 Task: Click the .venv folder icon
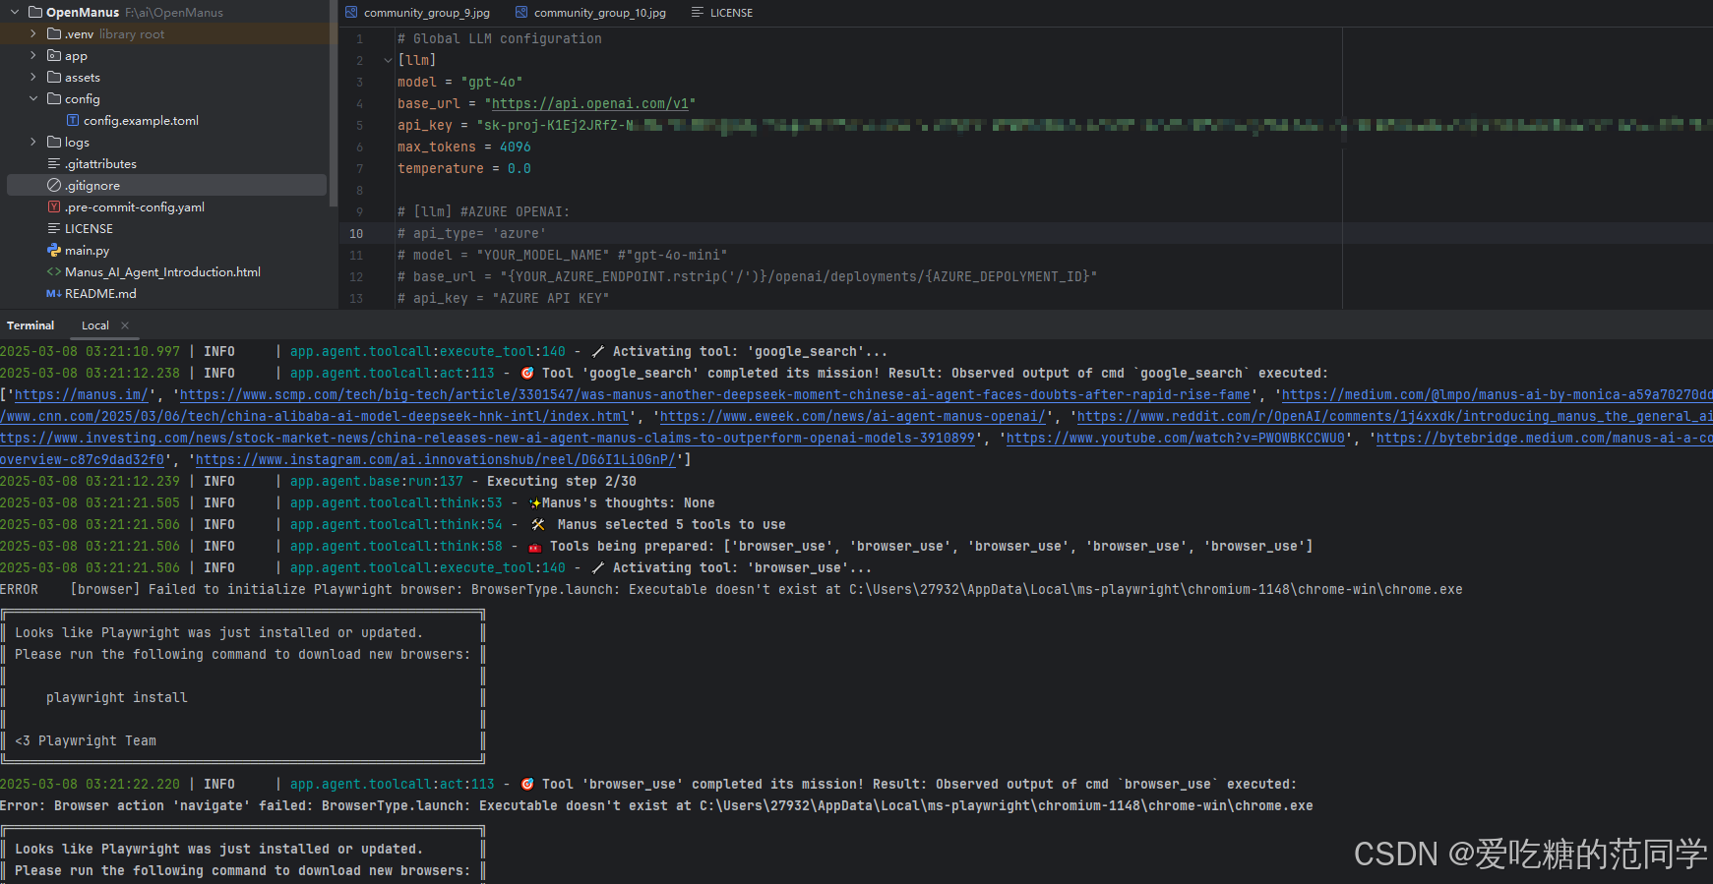pos(54,34)
